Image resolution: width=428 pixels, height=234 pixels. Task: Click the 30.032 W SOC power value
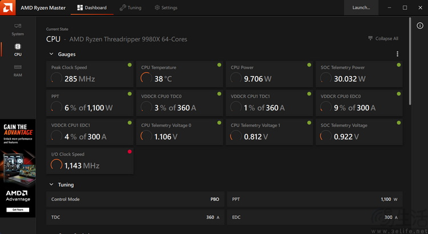(350, 79)
